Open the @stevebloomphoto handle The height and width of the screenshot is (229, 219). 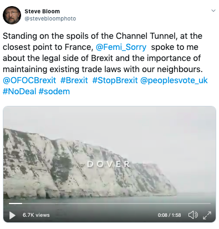pyautogui.click(x=50, y=19)
